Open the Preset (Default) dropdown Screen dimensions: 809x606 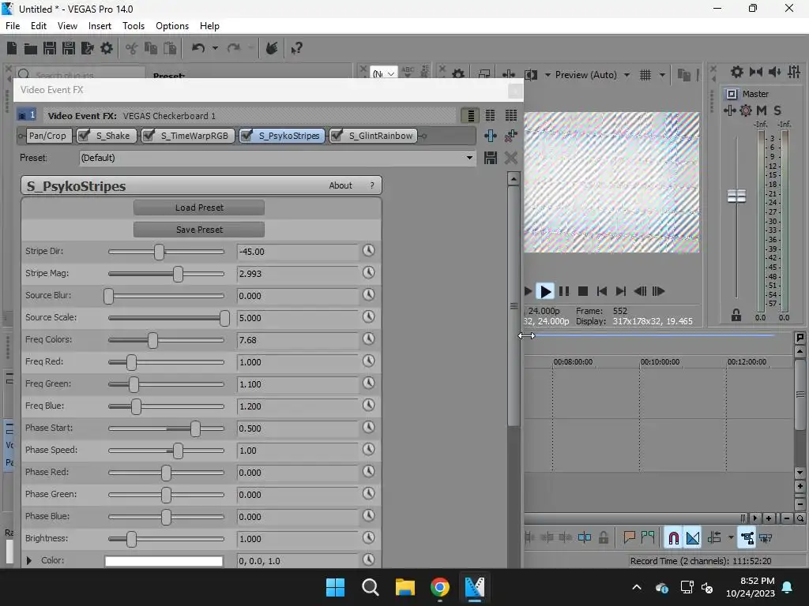pyautogui.click(x=469, y=158)
